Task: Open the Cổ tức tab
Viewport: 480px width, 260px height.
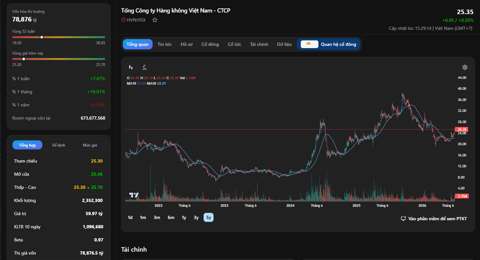Action: tap(234, 44)
